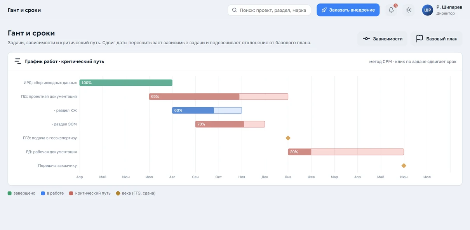The height and width of the screenshot is (230, 470).
Task: Click the 'ИРД: сбор исходных данных' row label
Action: coord(50,83)
